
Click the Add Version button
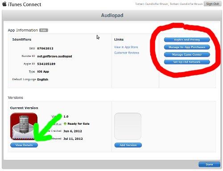tap(128, 145)
